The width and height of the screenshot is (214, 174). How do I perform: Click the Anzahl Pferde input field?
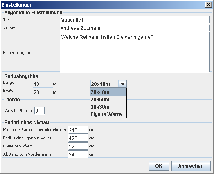click(x=39, y=111)
